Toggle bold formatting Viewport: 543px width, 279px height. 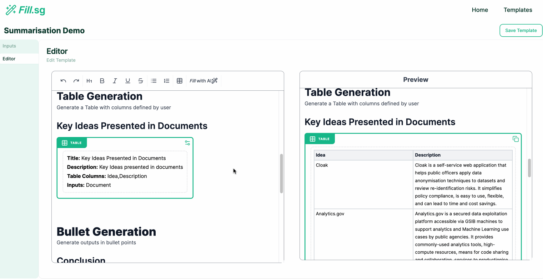pyautogui.click(x=102, y=81)
